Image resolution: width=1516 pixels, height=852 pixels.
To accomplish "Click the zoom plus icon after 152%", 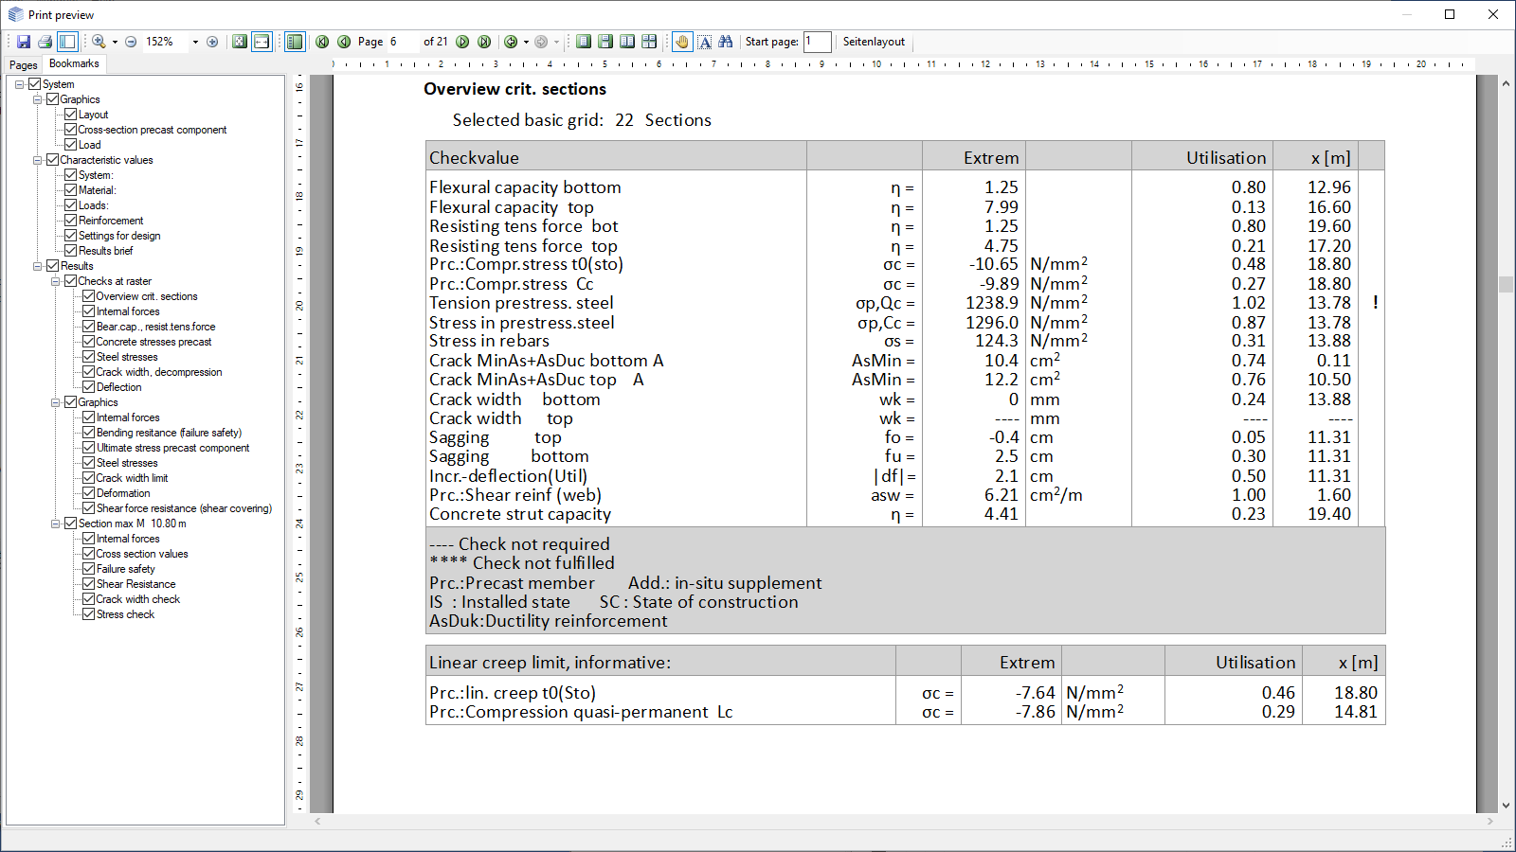I will pyautogui.click(x=212, y=42).
